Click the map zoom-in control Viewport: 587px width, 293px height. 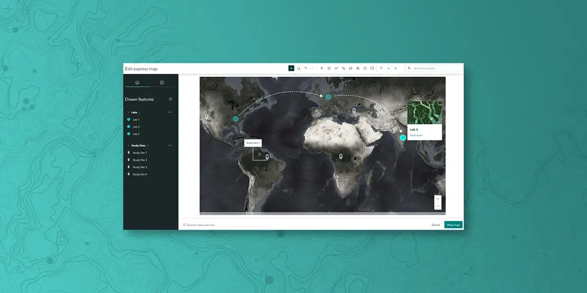[x=437, y=199]
